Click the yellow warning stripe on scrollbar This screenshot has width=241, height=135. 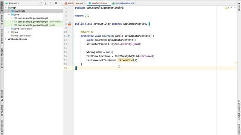(236, 63)
